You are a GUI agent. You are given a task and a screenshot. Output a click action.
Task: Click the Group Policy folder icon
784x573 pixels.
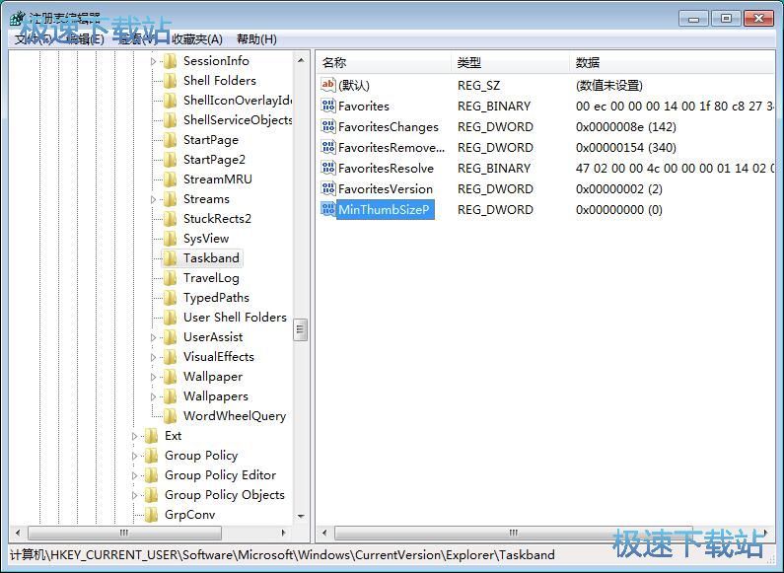pyautogui.click(x=151, y=456)
